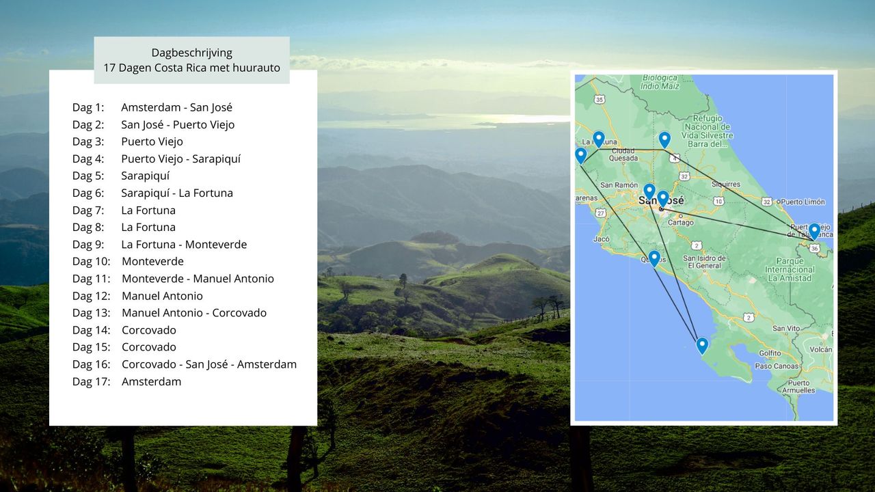Select the map pin near Quepos

(654, 258)
